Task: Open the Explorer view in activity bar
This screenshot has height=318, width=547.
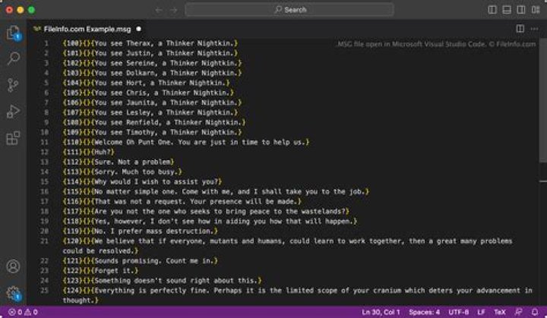Action: point(13,33)
